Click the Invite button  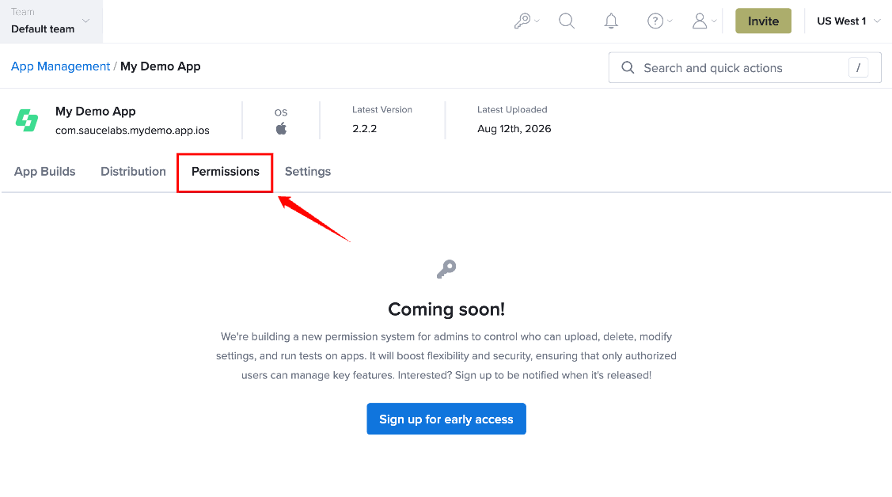pos(763,21)
